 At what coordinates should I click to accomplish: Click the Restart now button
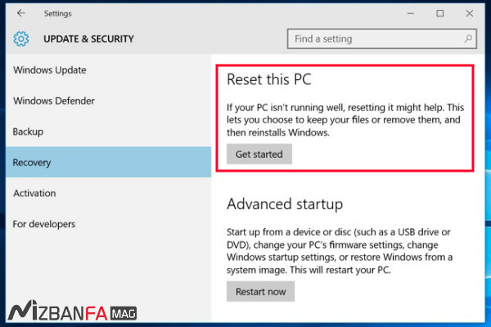click(x=260, y=291)
